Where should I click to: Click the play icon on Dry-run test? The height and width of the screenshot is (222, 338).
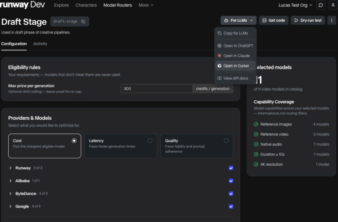click(296, 20)
